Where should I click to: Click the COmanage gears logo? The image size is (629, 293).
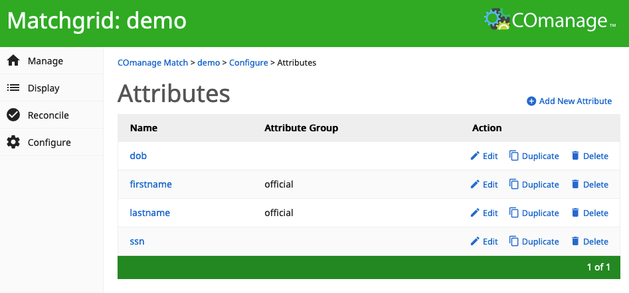497,19
